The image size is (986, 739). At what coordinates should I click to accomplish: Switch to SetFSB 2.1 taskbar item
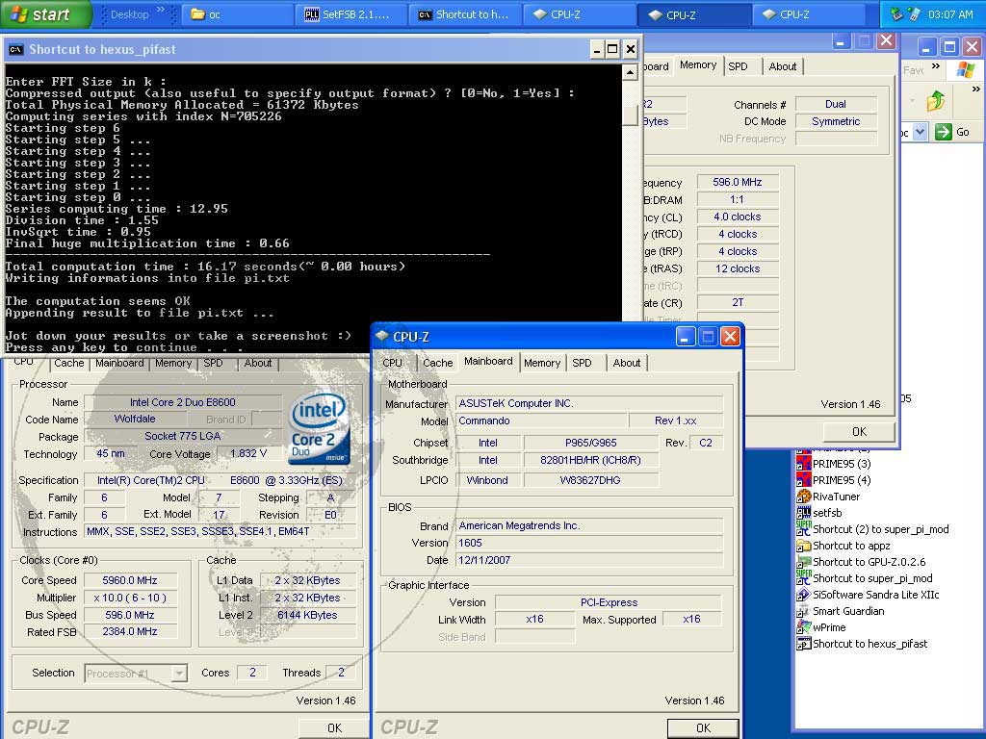[x=352, y=14]
